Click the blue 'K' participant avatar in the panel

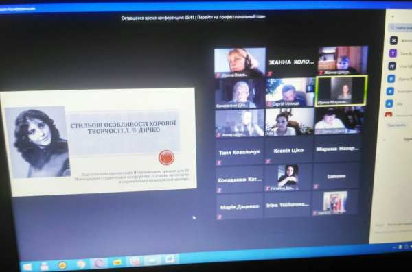[x=390, y=91]
